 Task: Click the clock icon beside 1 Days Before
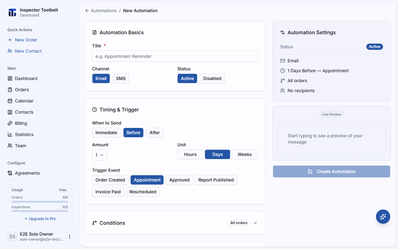(283, 71)
